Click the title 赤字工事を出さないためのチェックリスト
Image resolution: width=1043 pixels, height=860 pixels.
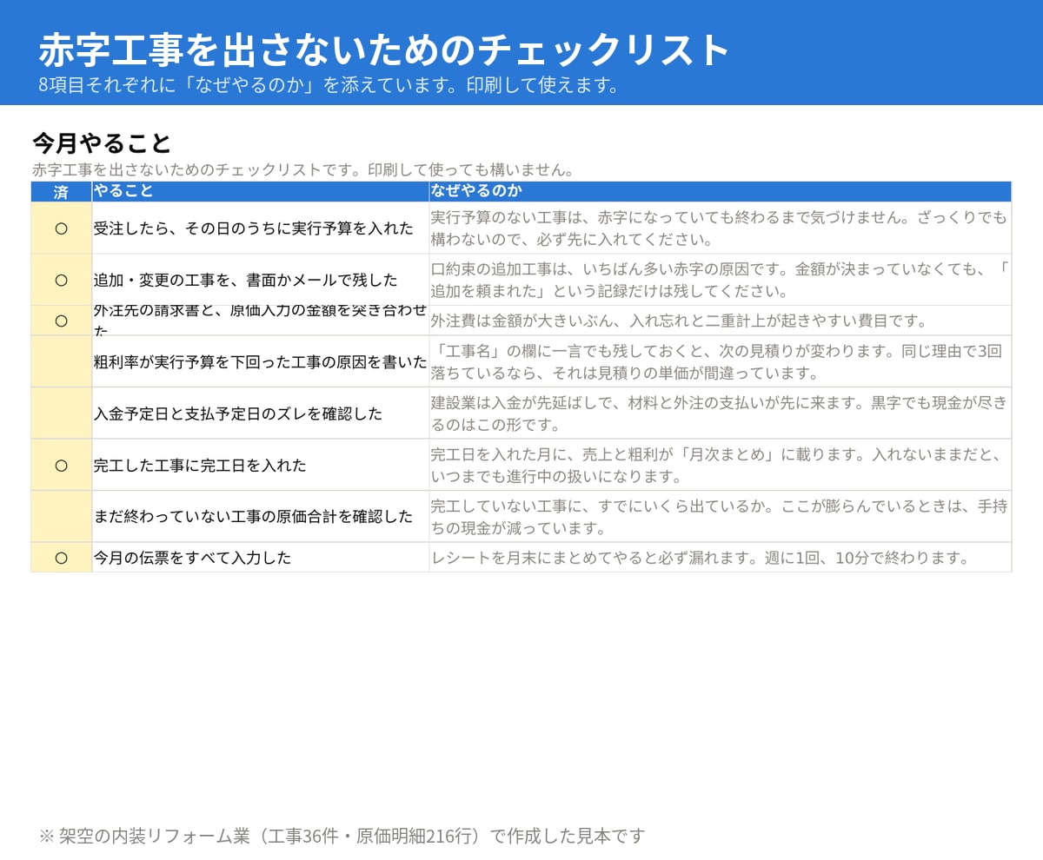click(x=385, y=50)
